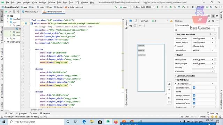Toggle addStatesFrom... attribute checkbox

tap(194, 88)
